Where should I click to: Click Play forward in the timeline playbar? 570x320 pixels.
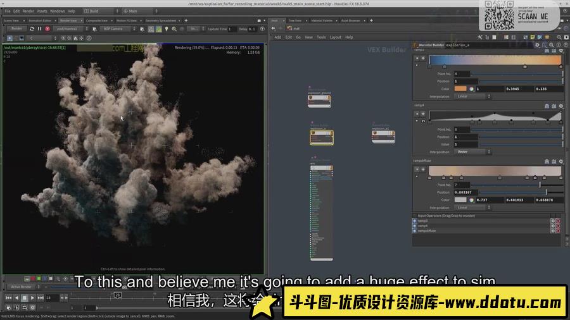pos(32,298)
